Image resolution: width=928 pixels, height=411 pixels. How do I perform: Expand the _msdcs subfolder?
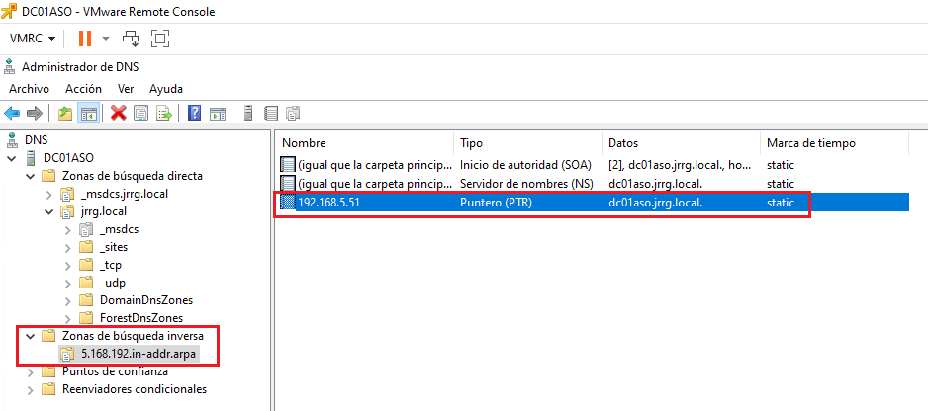[x=68, y=229]
